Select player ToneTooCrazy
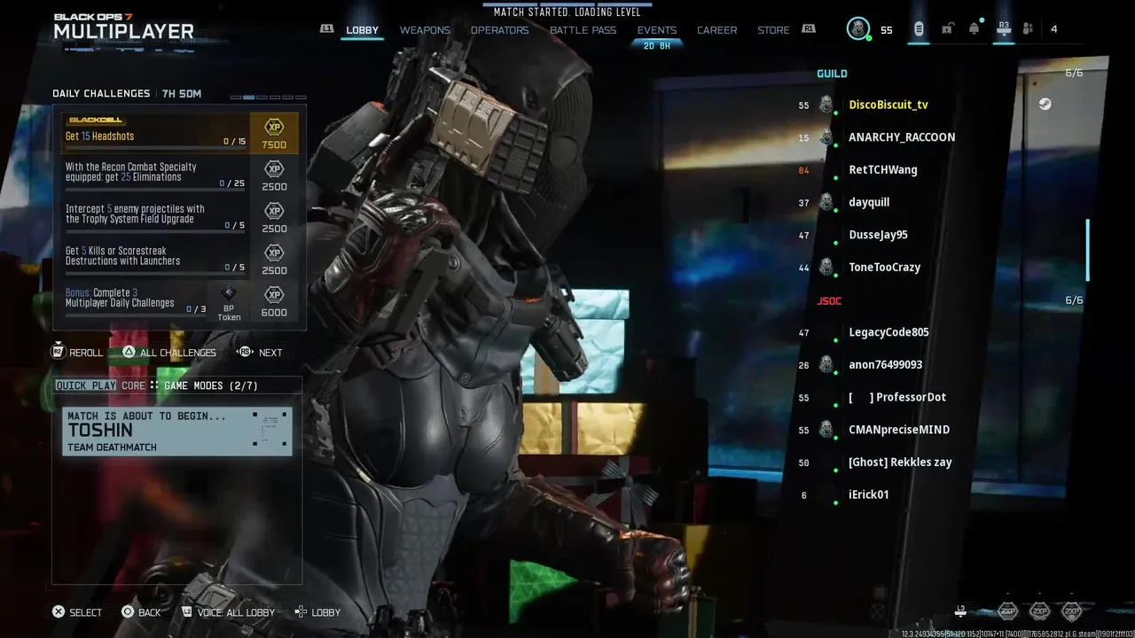1135x638 pixels. 885,268
